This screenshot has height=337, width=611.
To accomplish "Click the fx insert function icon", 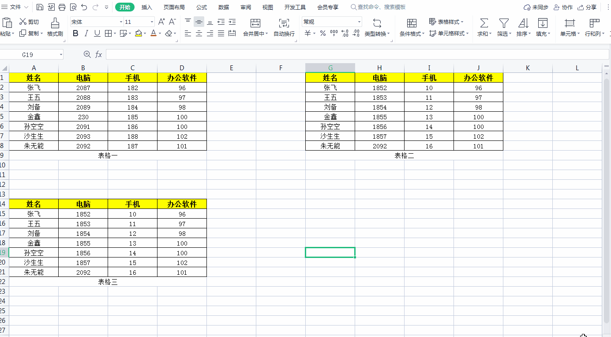I will 99,54.
